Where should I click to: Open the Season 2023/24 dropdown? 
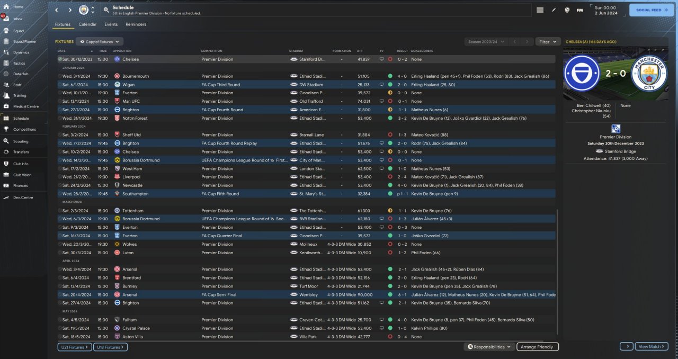click(485, 41)
